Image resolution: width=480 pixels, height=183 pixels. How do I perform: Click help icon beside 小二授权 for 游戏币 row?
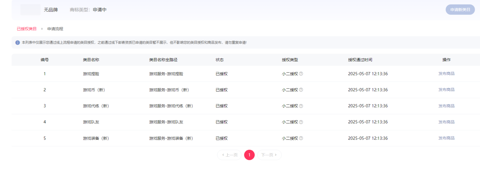[x=301, y=90]
